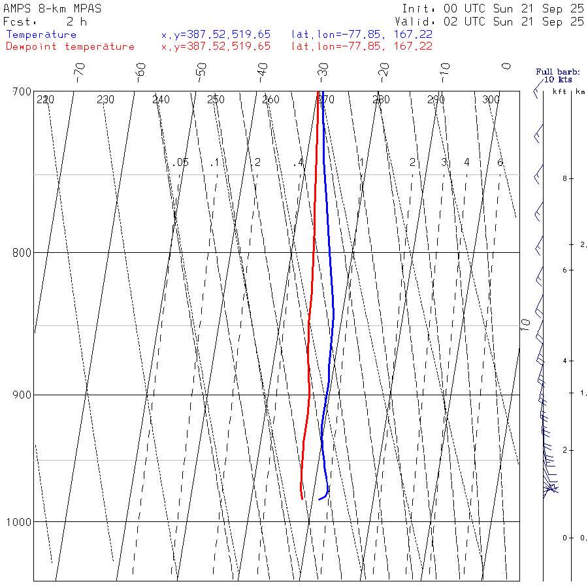Click the .05 mixing ratio label
The width and height of the screenshot is (588, 588).
[x=180, y=163]
